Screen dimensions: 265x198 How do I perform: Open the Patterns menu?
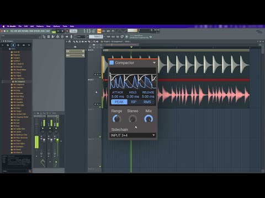pyautogui.click(x=40, y=26)
